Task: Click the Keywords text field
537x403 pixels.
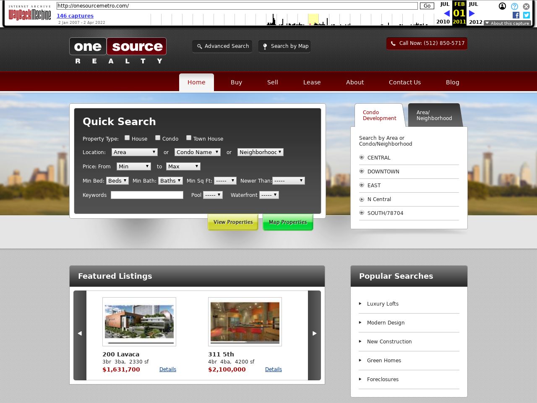Action: click(x=147, y=195)
